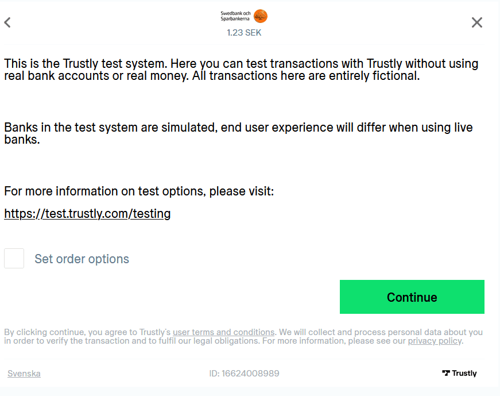Click the Set order options label
Viewport: 500px width, 396px height.
tap(82, 259)
